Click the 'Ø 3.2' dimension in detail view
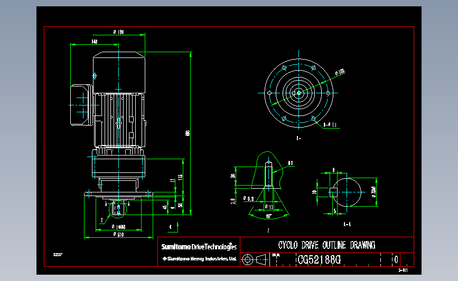This screenshot has width=458, height=281. coord(249,199)
